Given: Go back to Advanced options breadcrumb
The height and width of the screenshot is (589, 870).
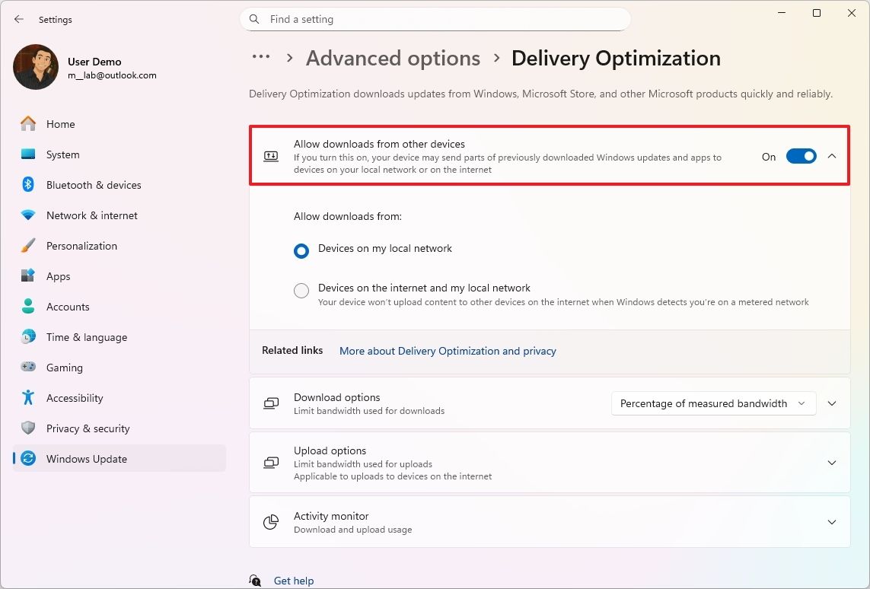Looking at the screenshot, I should [x=393, y=58].
